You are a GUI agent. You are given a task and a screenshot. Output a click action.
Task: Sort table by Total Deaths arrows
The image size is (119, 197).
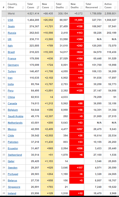point(67,7)
